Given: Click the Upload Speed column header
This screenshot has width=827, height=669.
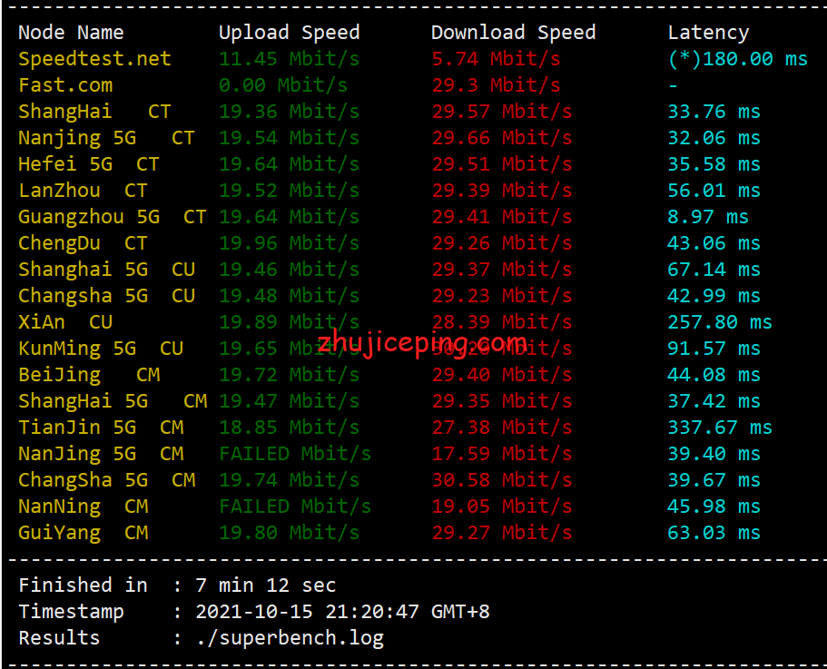Looking at the screenshot, I should [x=289, y=33].
